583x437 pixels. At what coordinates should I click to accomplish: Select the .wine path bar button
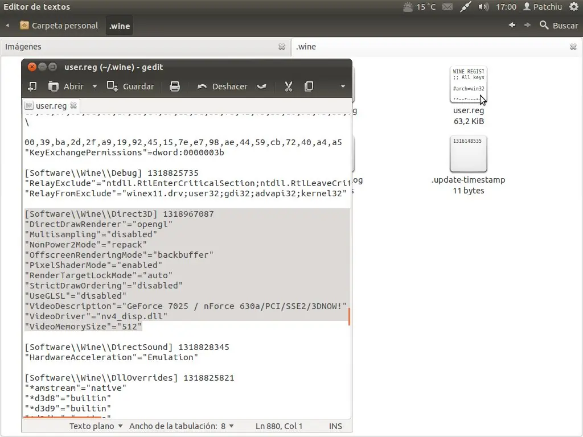coord(120,26)
